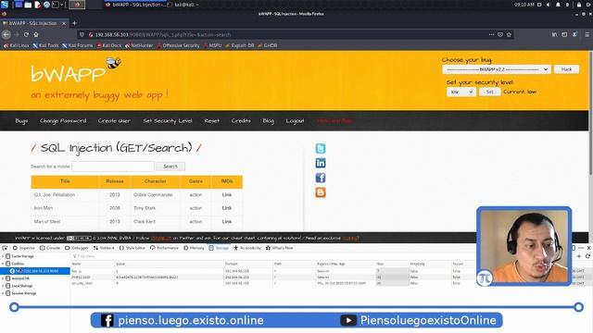
Task: Open the 'Choose your bug' dropdown
Action: tap(497, 69)
